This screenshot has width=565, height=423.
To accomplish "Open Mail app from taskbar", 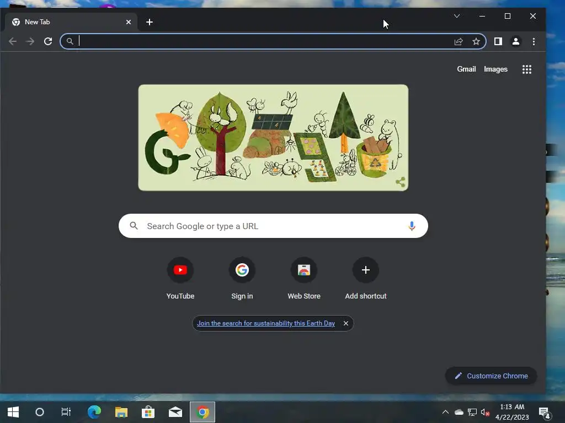I will click(x=175, y=412).
